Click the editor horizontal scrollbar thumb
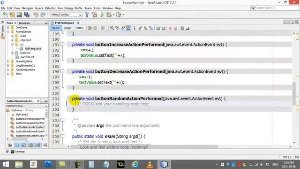This screenshot has height=169, width=300. (x=144, y=146)
